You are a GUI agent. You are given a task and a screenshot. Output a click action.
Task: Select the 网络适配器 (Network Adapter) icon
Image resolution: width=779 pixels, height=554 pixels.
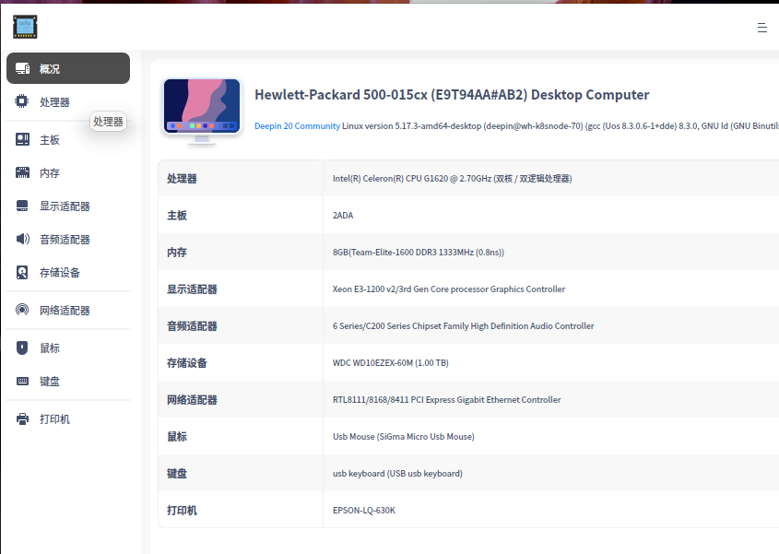[21, 310]
